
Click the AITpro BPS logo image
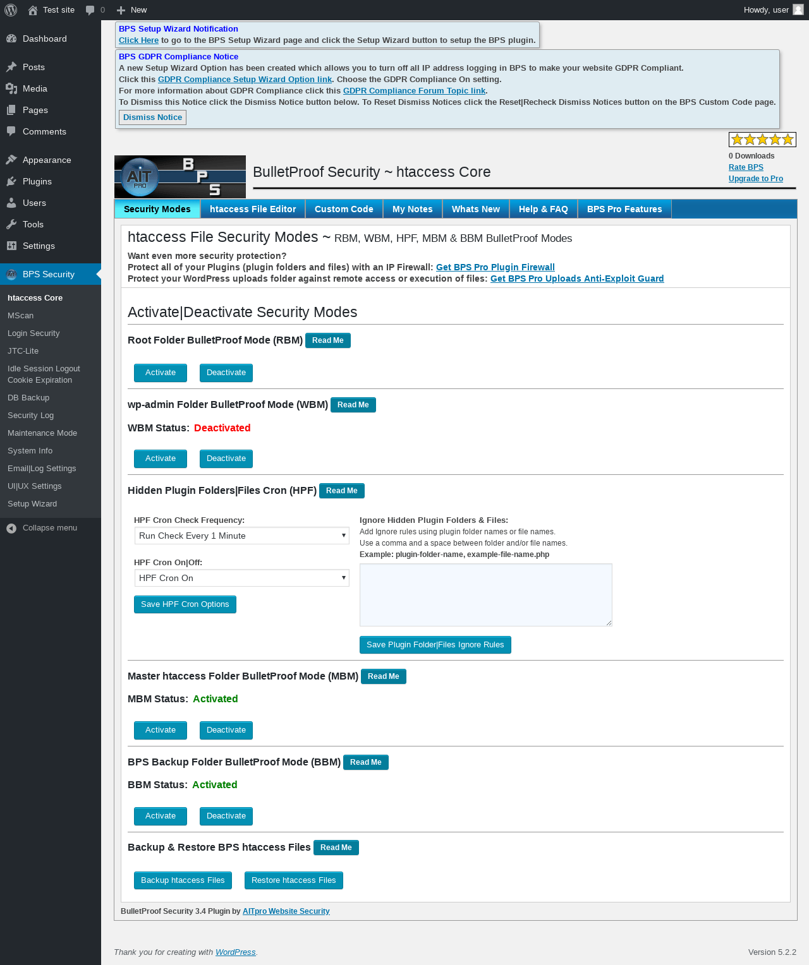click(x=180, y=177)
